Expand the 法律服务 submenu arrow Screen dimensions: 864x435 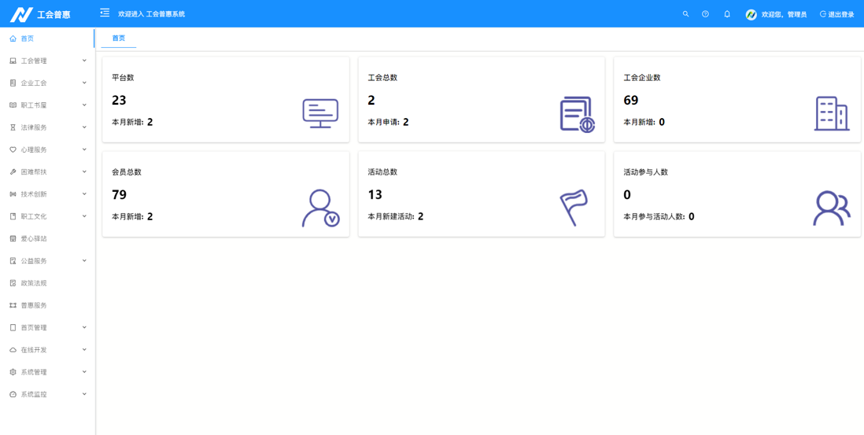pos(84,127)
